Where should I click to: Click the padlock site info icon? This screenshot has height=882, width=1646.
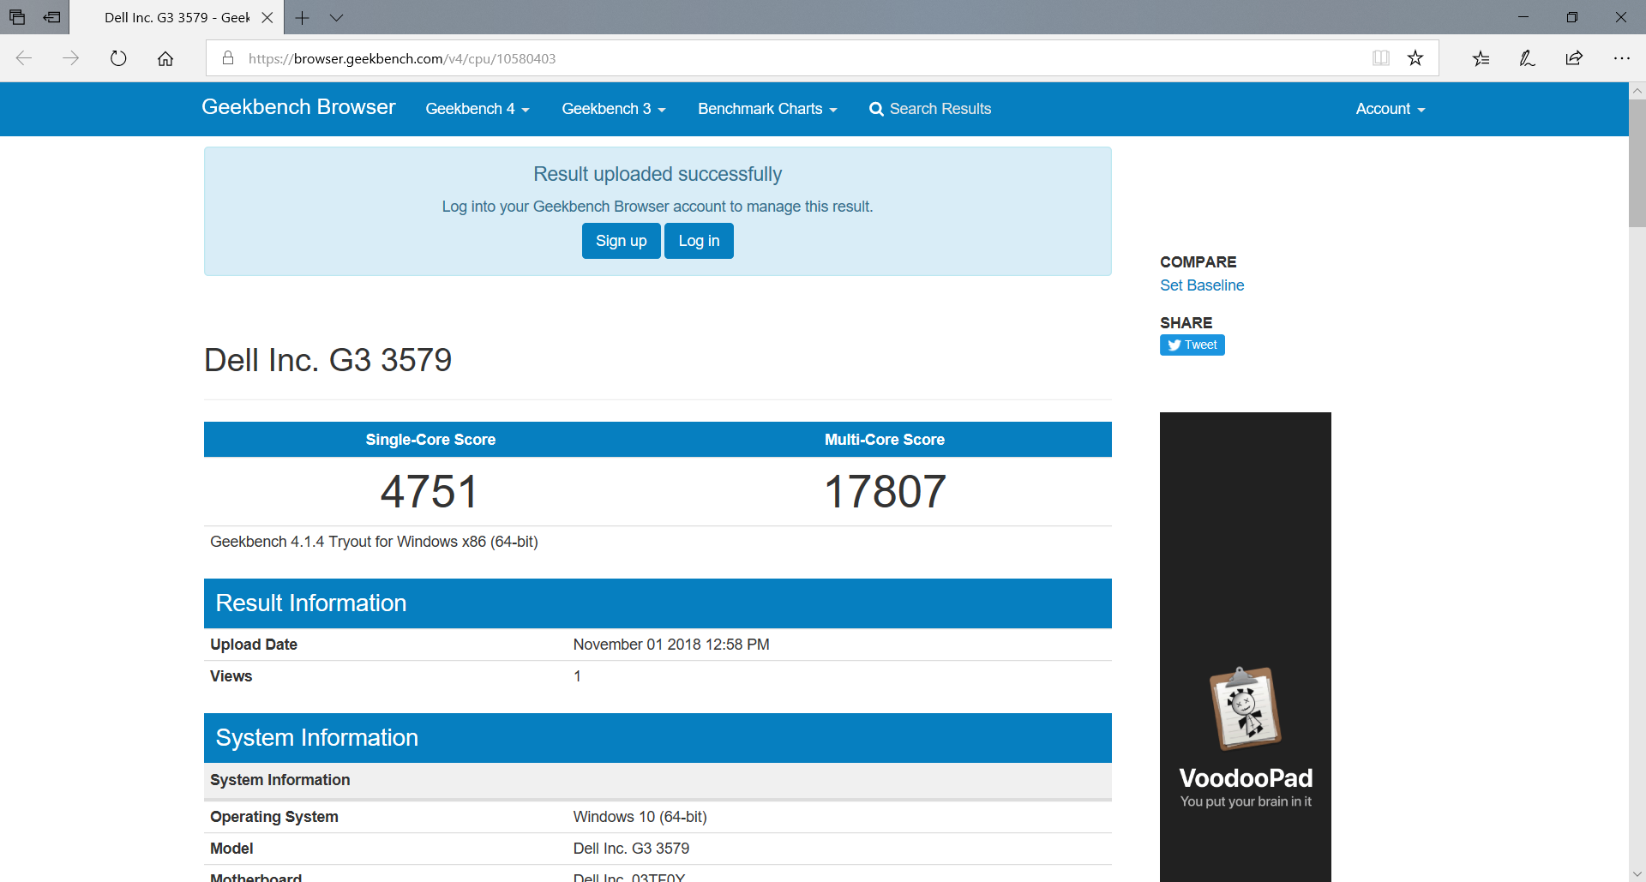tap(228, 58)
